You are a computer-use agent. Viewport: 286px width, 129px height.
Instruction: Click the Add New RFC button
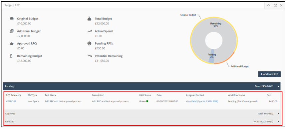(x=269, y=74)
